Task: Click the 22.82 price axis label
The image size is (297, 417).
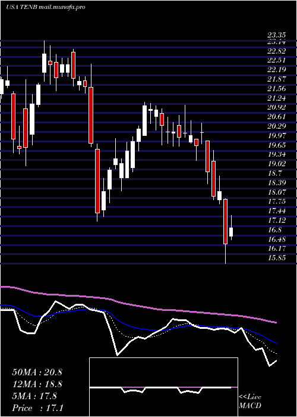Action: pos(276,51)
